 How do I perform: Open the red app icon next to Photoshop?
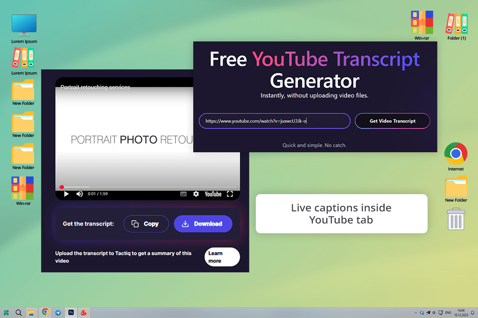[x=84, y=312]
